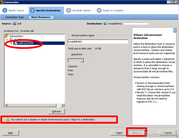Screen dimensions: 179x138
Task: Open Help
Action: 10,133
